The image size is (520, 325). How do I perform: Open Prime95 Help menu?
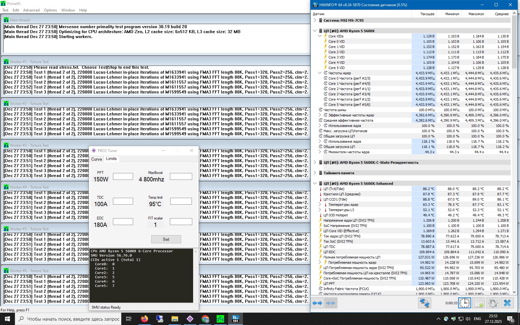pos(83,10)
